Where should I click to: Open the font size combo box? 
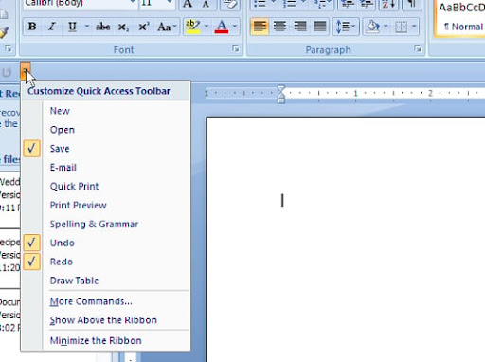tap(157, 4)
